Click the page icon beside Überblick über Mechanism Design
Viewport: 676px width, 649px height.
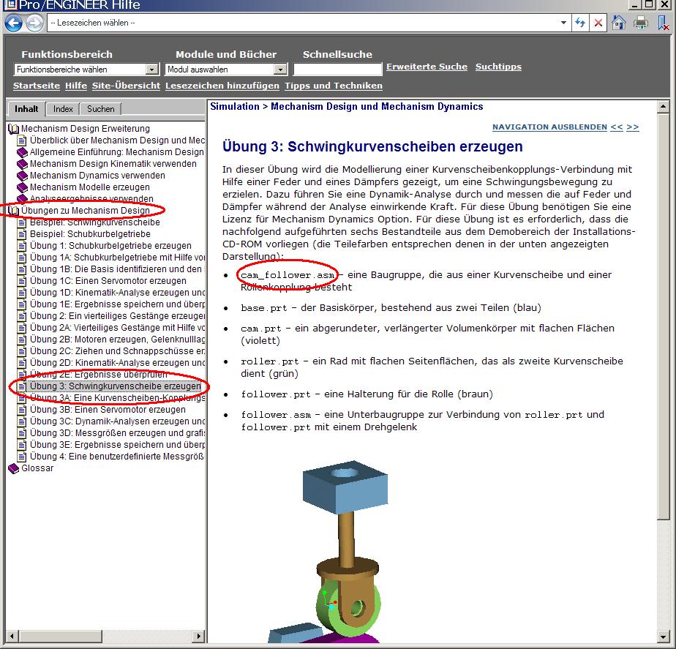point(21,140)
